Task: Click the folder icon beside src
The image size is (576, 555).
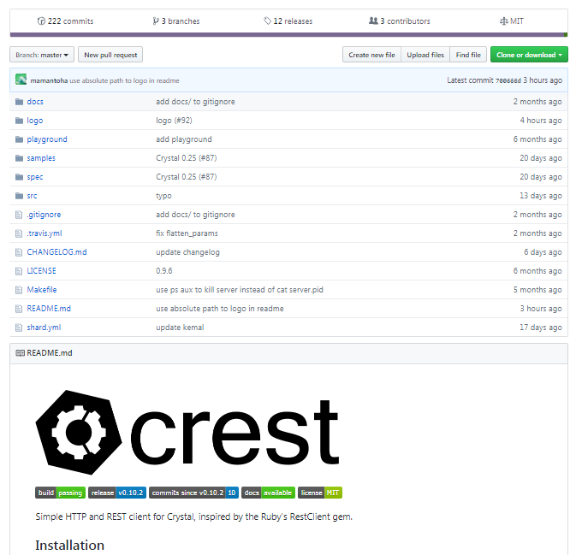Action: click(x=19, y=196)
